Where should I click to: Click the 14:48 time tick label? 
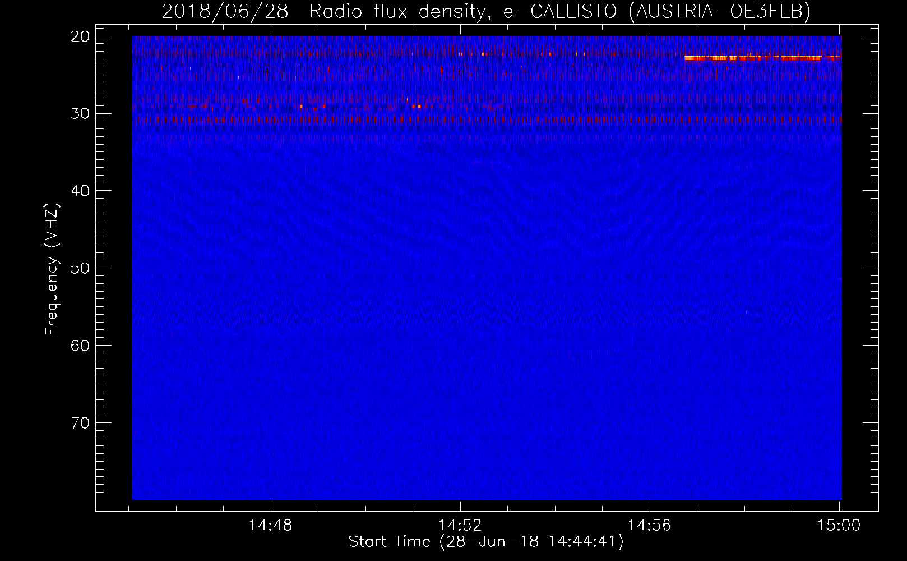point(271,526)
